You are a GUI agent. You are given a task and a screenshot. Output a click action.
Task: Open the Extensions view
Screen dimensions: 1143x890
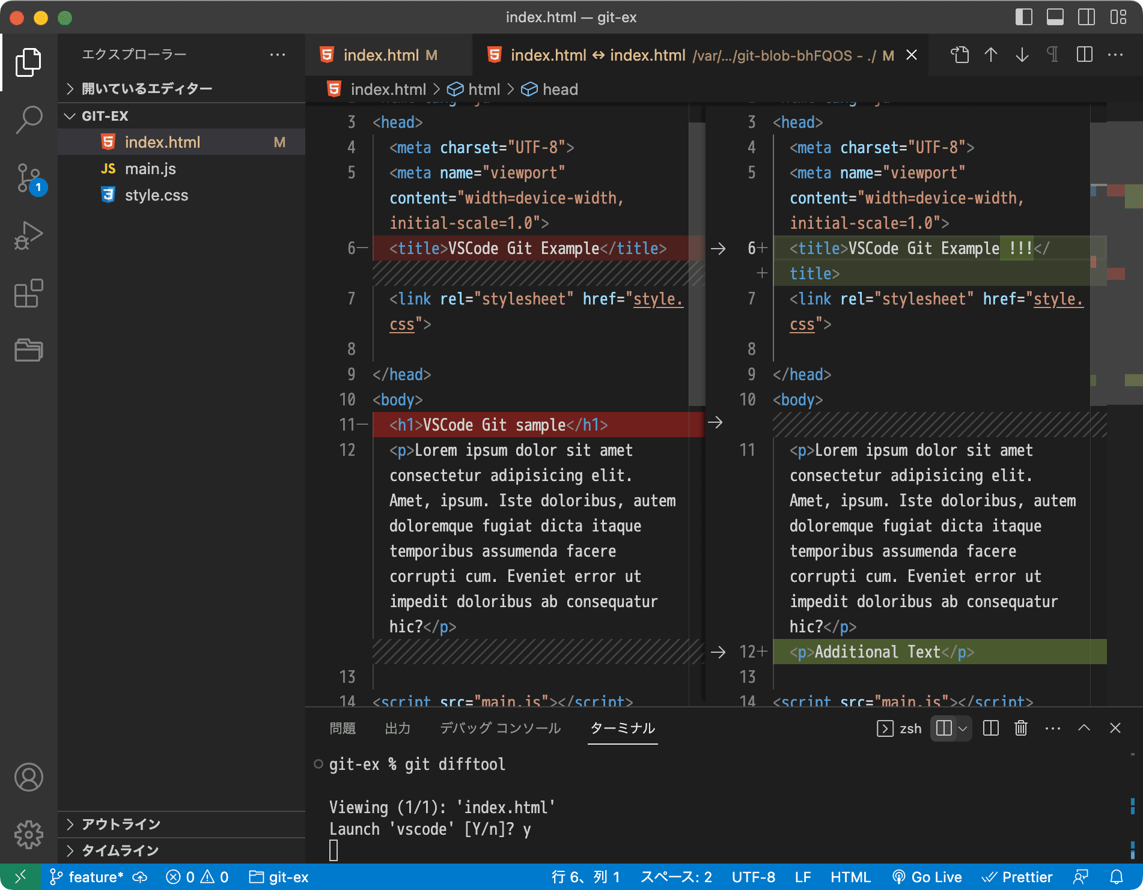click(28, 294)
